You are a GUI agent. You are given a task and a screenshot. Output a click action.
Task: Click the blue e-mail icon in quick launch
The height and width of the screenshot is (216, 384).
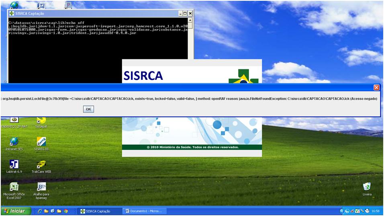click(x=52, y=211)
